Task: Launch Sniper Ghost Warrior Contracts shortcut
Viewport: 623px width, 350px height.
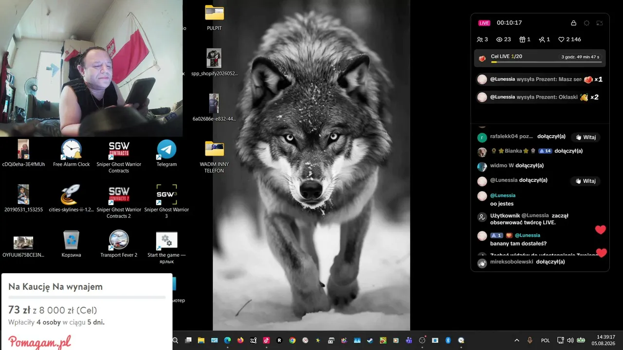Action: click(119, 156)
